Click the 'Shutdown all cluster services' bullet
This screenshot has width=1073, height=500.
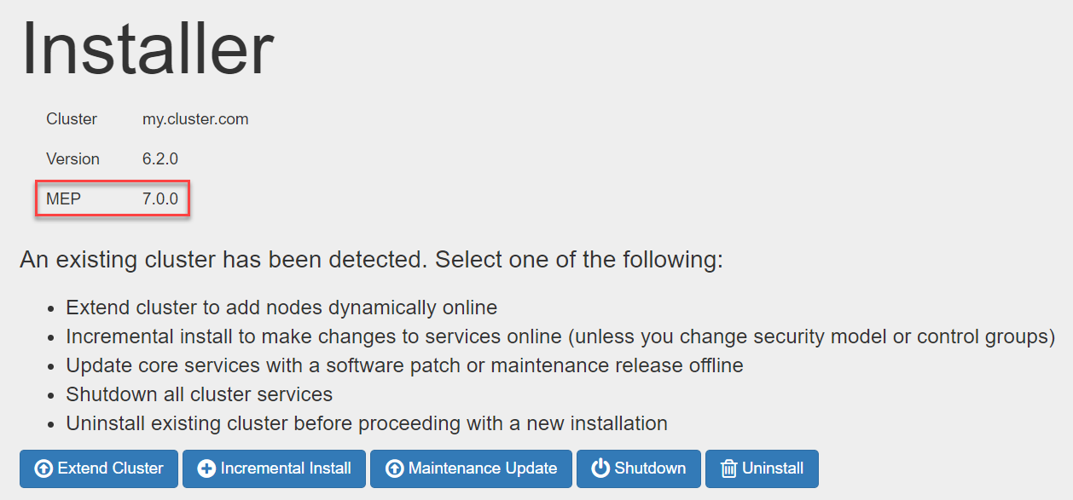click(x=199, y=394)
